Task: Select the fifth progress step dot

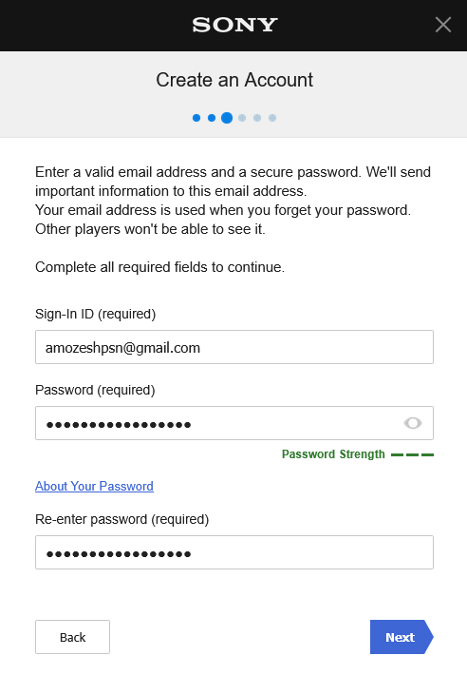Action: click(257, 118)
